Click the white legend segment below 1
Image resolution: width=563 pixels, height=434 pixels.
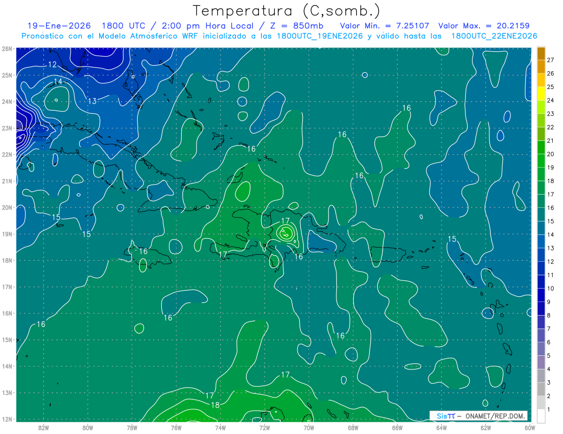[x=541, y=416]
